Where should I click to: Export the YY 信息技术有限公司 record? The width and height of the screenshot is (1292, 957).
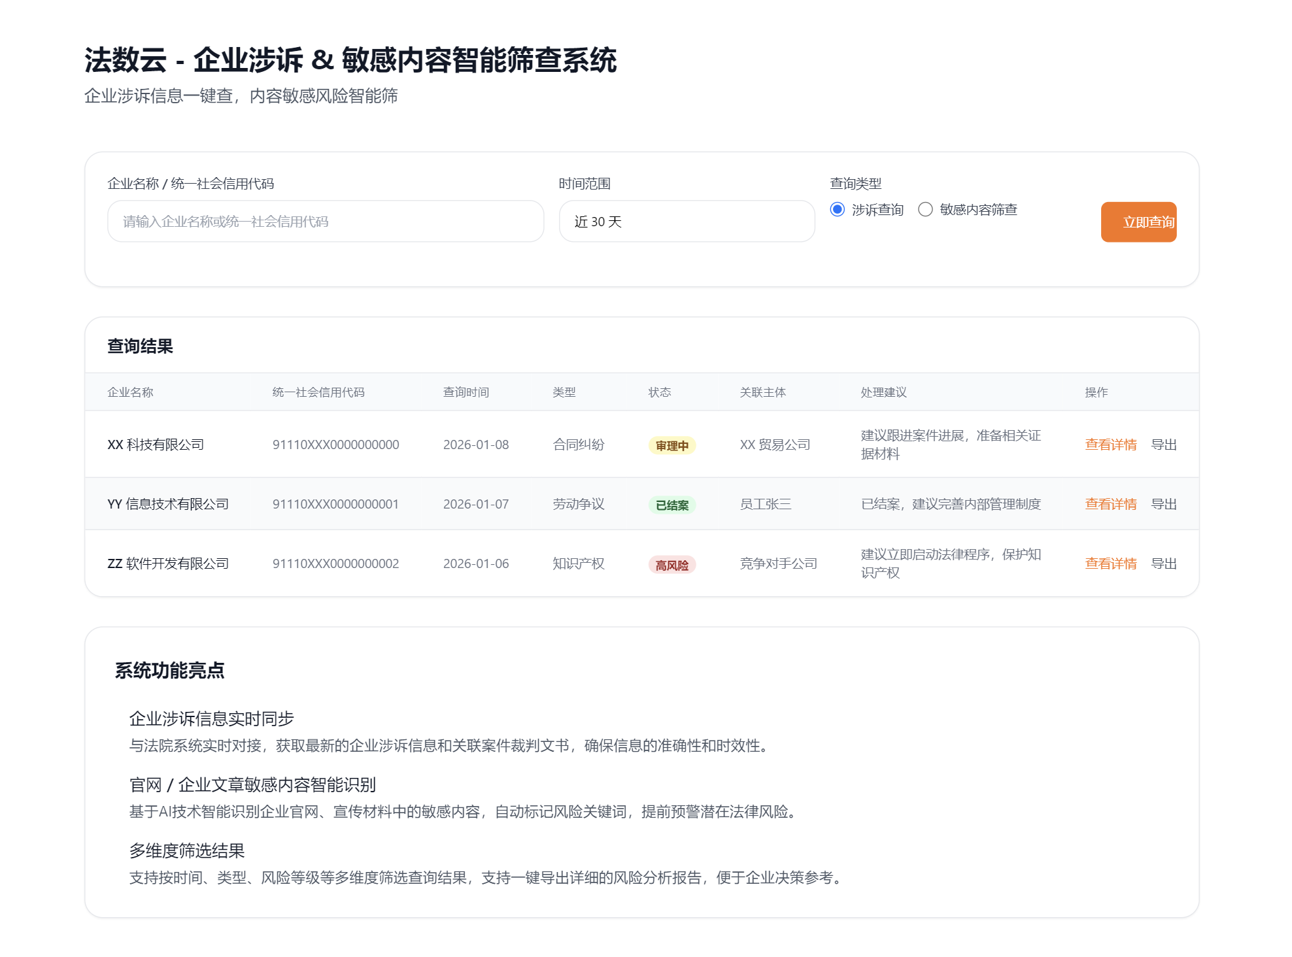(x=1163, y=504)
